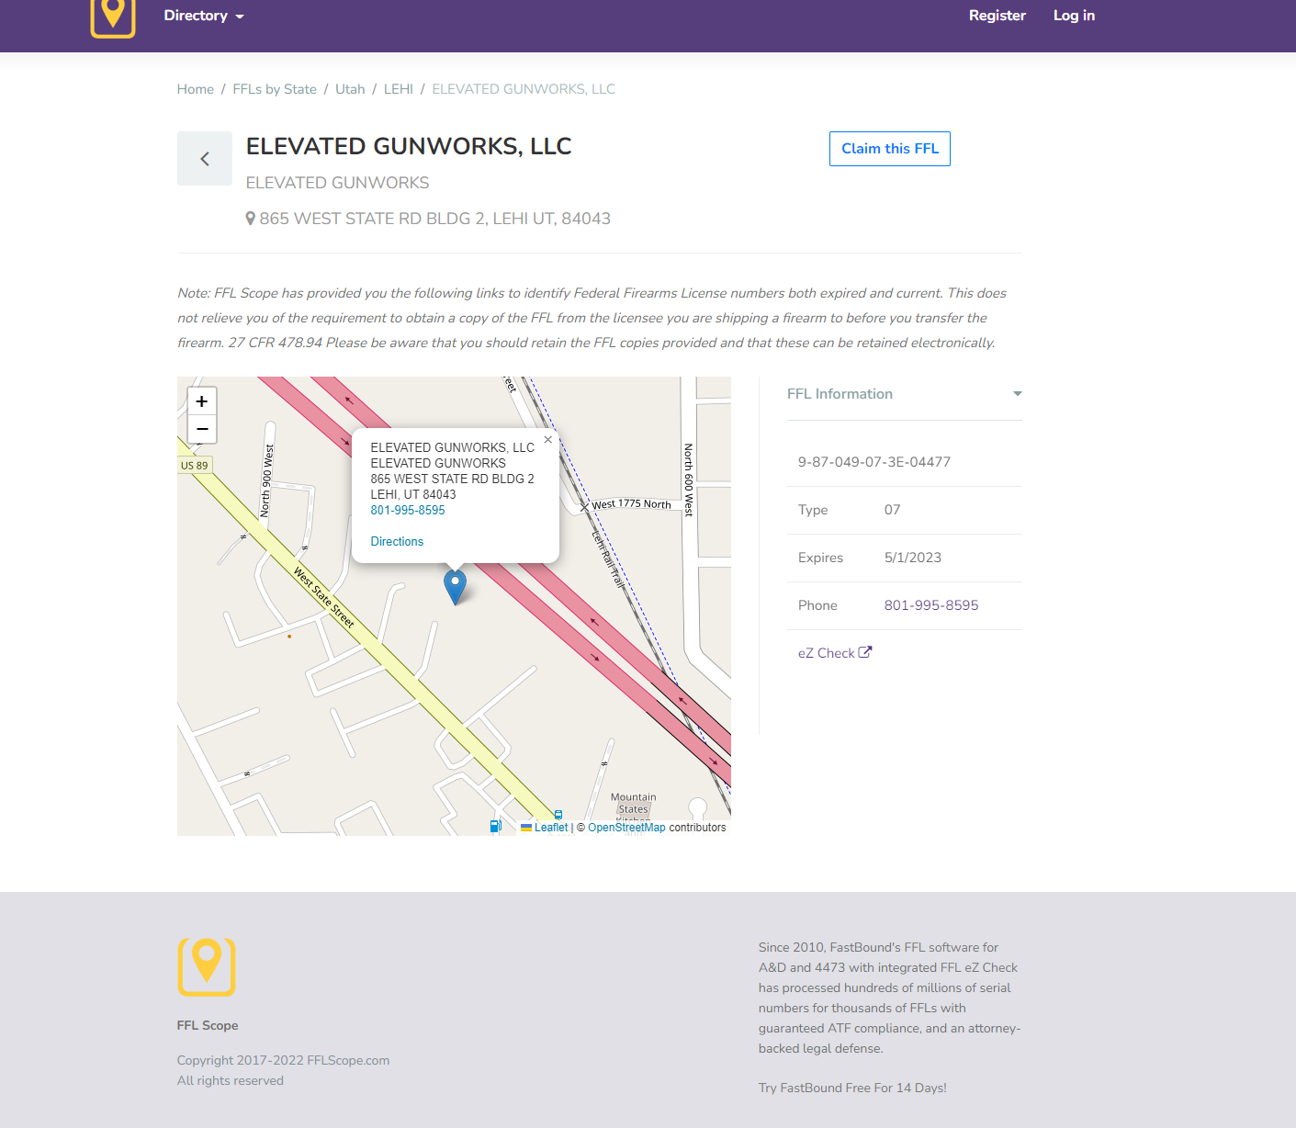Click phone number in FFL Information panel
This screenshot has height=1128, width=1296.
[x=931, y=605]
